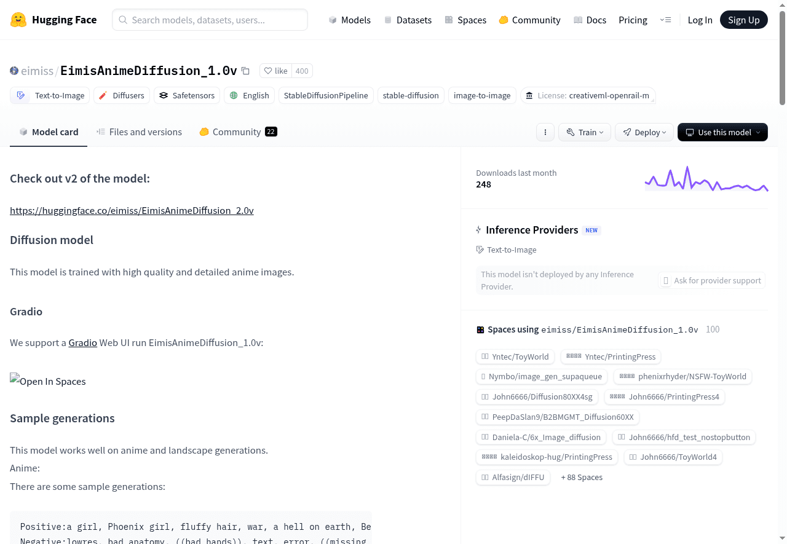Select the Diffusers library tag

click(121, 95)
